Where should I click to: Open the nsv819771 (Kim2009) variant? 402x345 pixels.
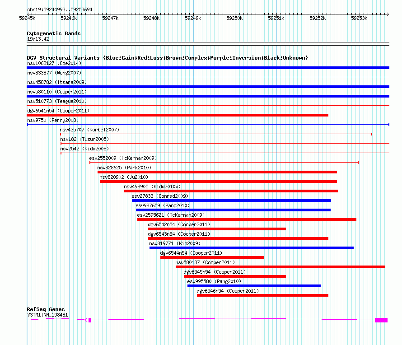coord(175,243)
